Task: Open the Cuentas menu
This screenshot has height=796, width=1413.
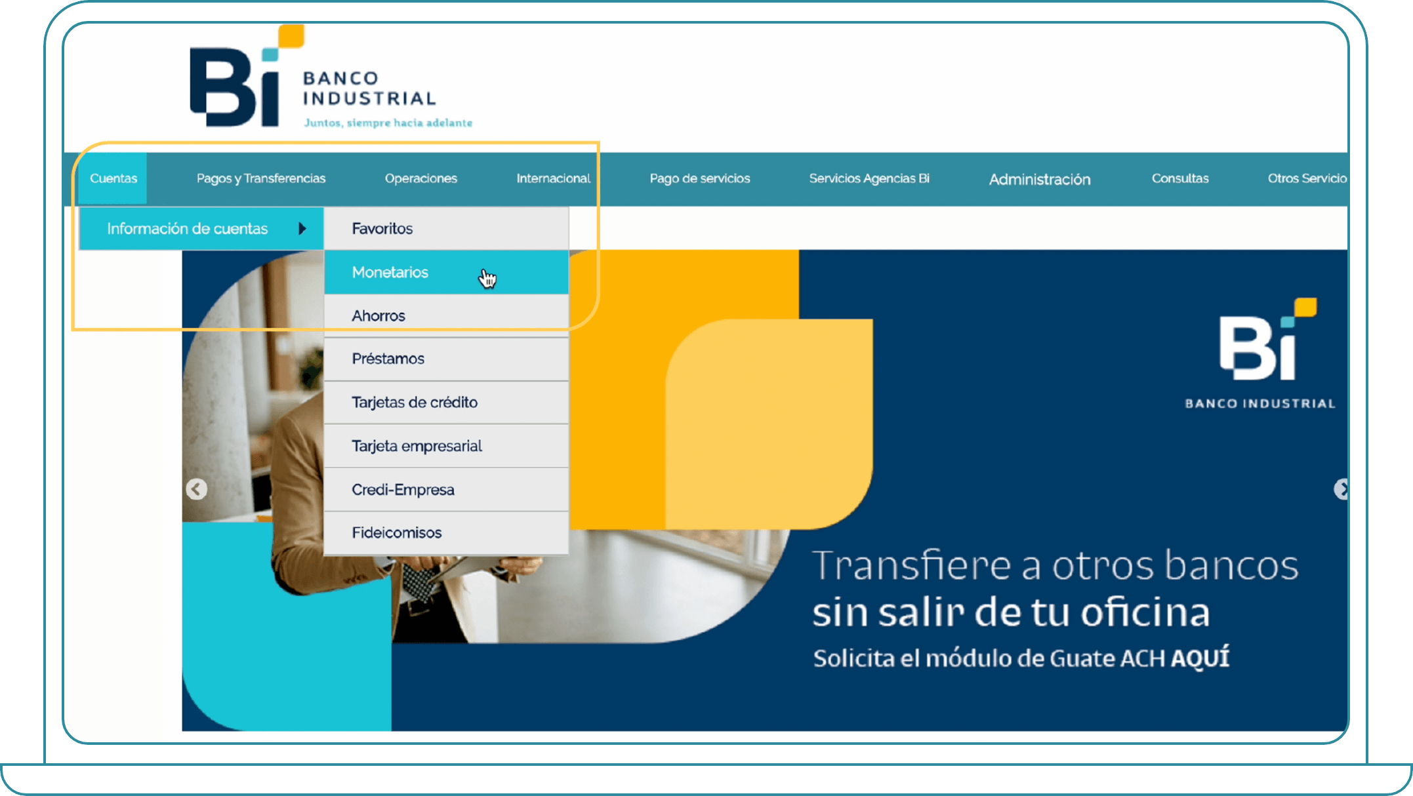Action: pyautogui.click(x=113, y=178)
